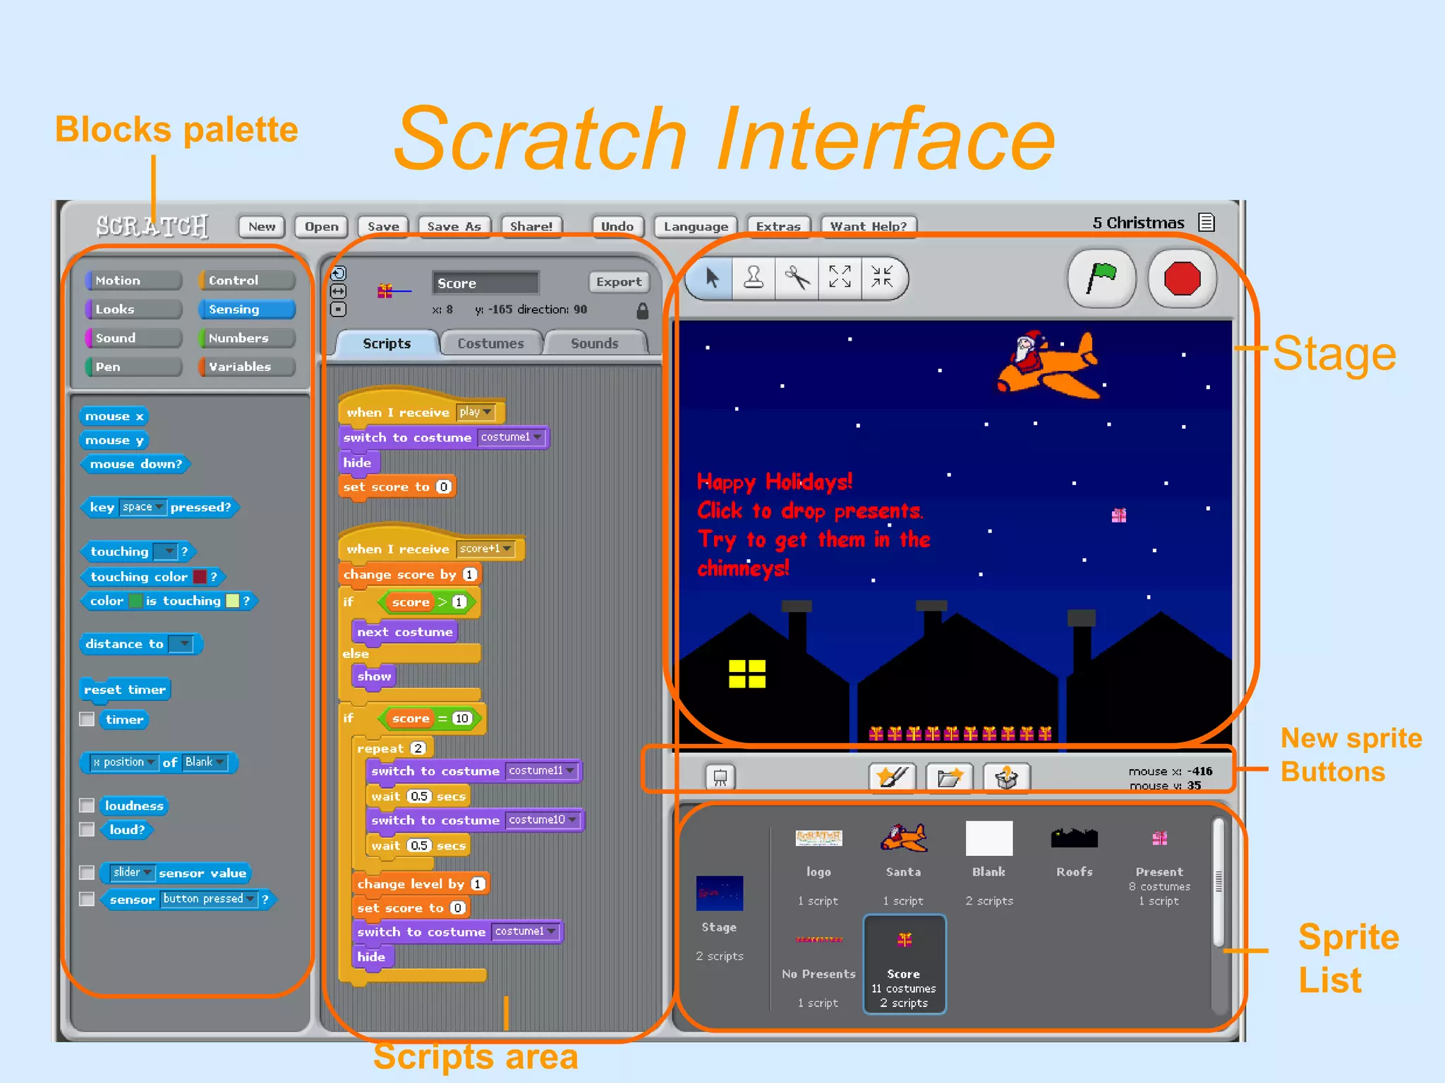Click the Save As button

tap(454, 226)
